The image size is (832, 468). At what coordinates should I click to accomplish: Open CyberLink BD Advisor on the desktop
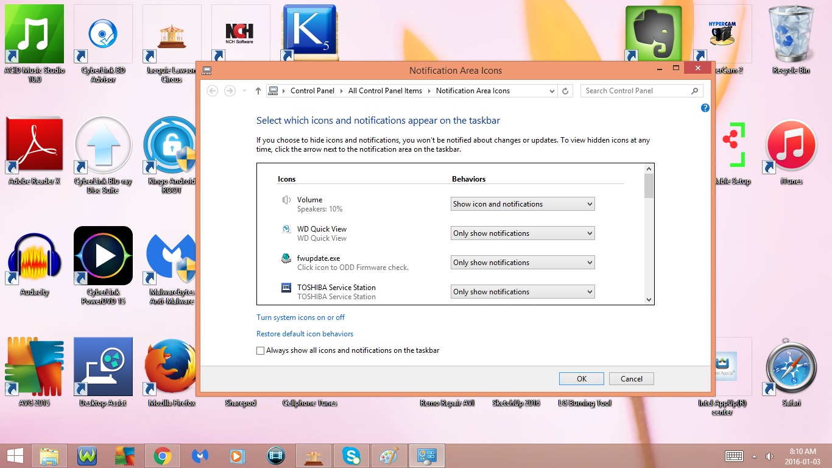(x=103, y=43)
